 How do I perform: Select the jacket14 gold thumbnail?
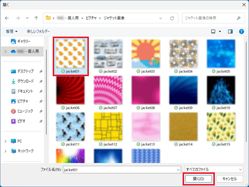point(184,126)
